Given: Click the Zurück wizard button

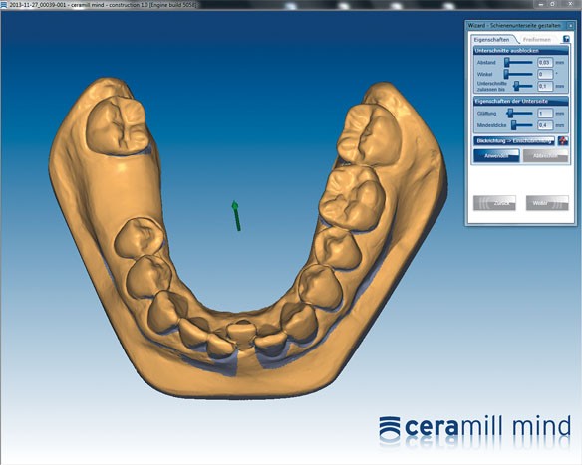Looking at the screenshot, I should click(x=494, y=203).
